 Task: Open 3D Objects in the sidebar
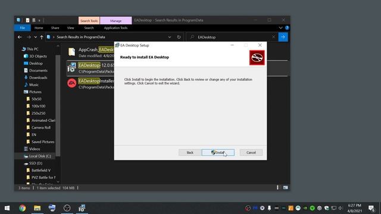click(35, 56)
